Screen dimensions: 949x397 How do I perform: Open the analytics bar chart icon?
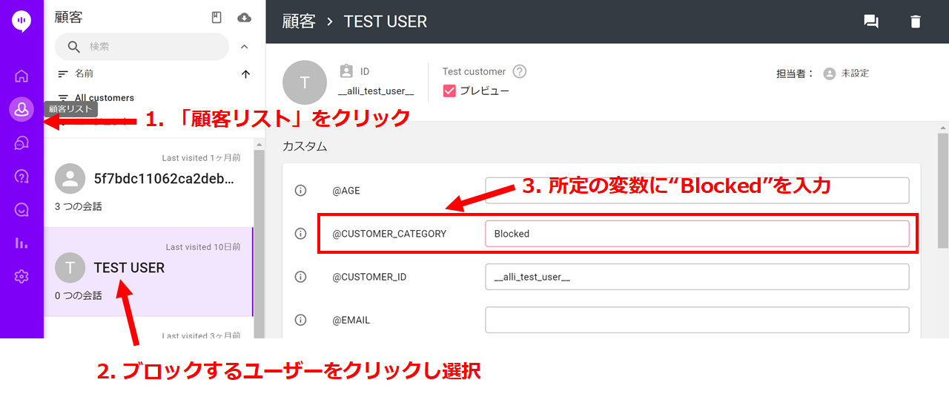click(22, 243)
